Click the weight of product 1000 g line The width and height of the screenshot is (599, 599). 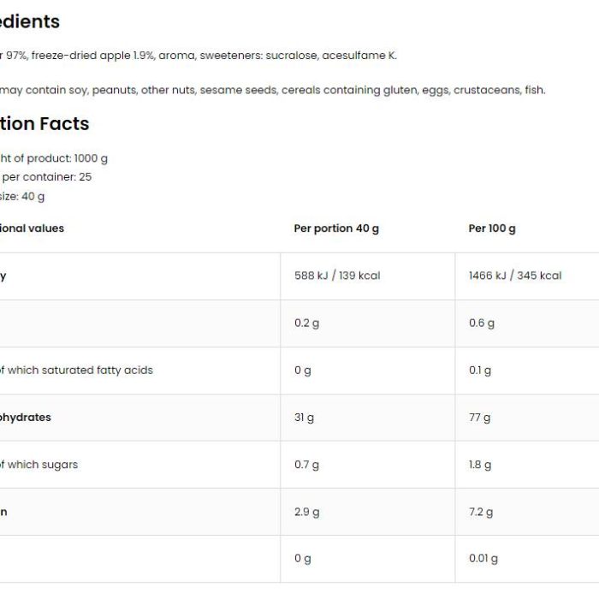(54, 158)
